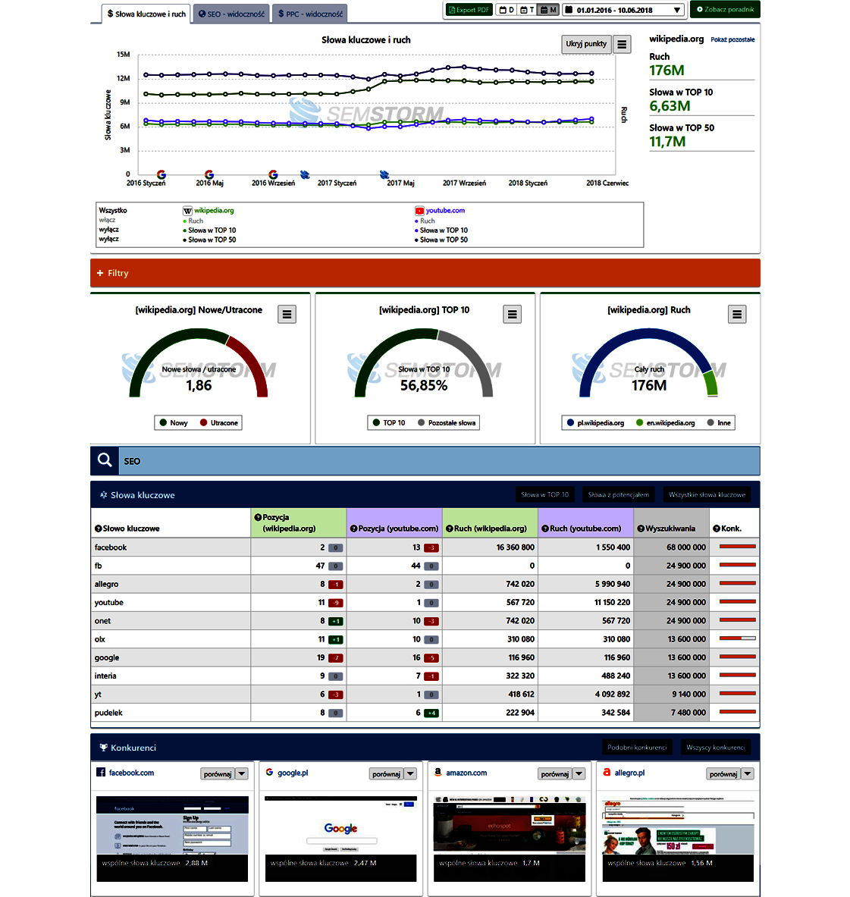Screen dimensions: 850x897
Task: Click the amazon.com competitor favicon
Action: click(438, 773)
